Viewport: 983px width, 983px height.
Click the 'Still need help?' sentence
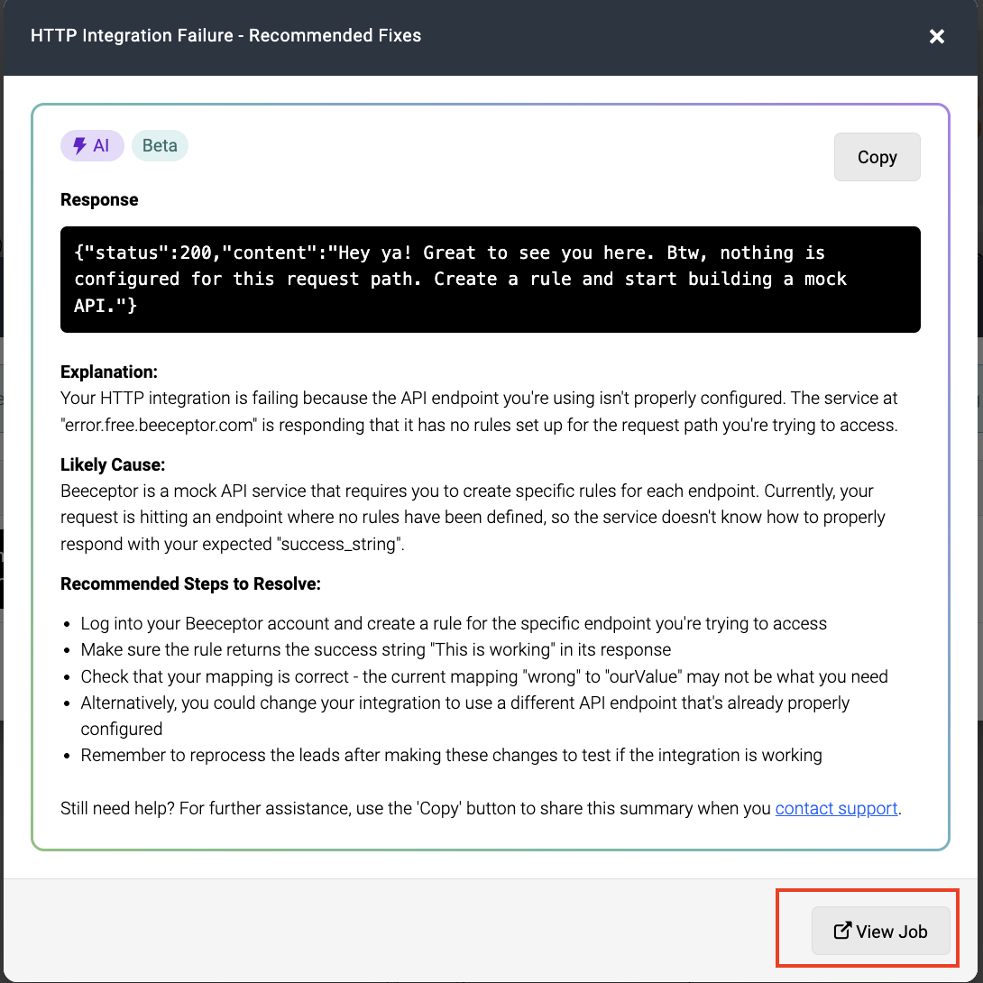click(480, 808)
